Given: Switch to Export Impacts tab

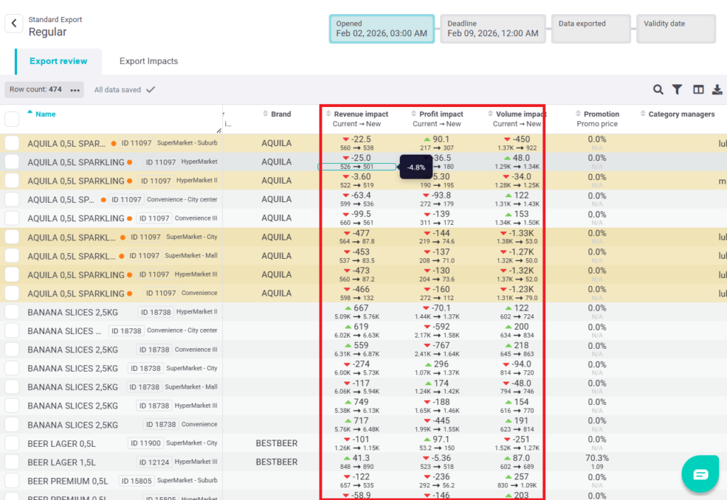Looking at the screenshot, I should (x=148, y=62).
